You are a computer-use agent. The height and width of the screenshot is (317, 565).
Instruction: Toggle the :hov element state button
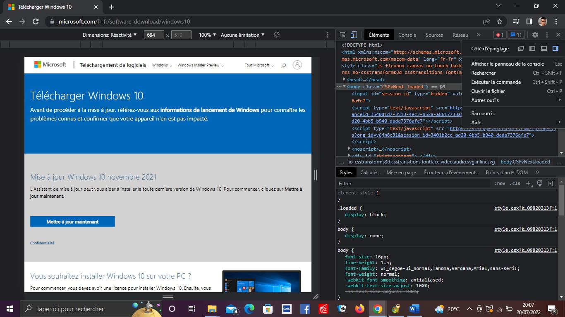[500, 184]
